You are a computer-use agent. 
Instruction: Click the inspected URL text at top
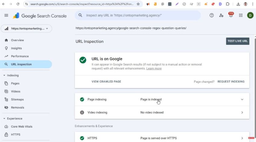pos(131,28)
